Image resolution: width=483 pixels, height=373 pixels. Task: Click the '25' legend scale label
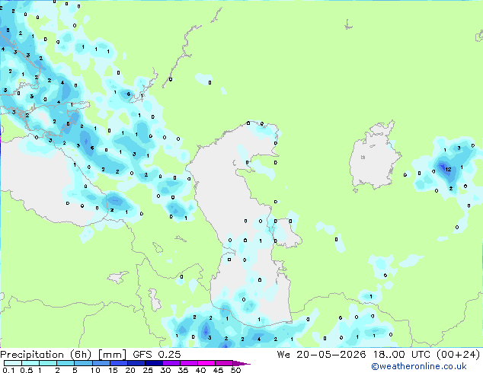[x=148, y=370]
